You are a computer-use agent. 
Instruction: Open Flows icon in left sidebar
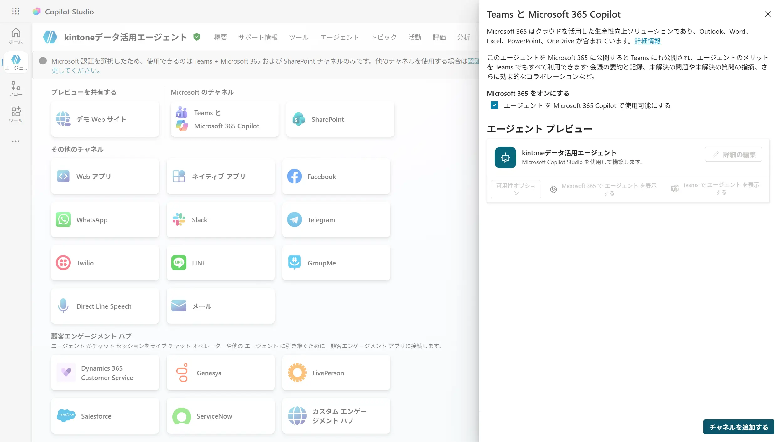16,89
